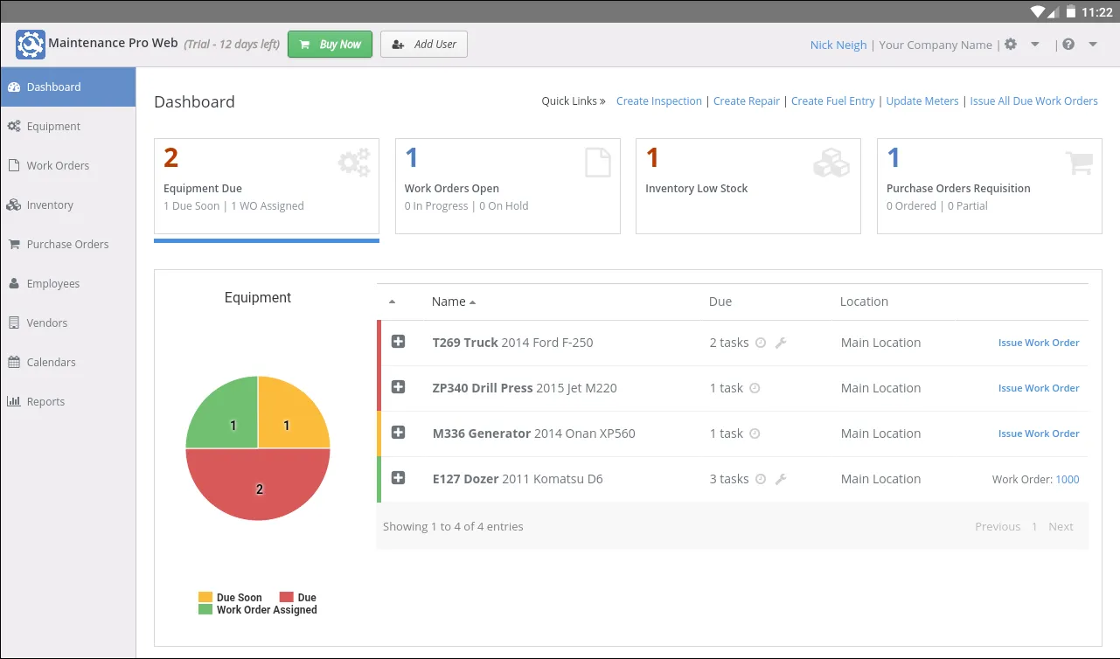1120x659 pixels.
Task: Sort the table by the Name column
Action: tap(449, 301)
